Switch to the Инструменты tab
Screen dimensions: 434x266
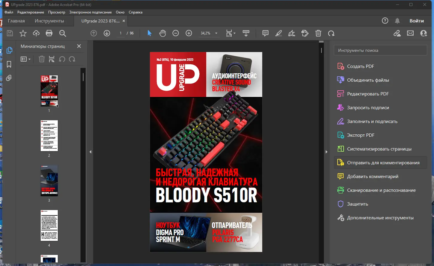pos(49,21)
